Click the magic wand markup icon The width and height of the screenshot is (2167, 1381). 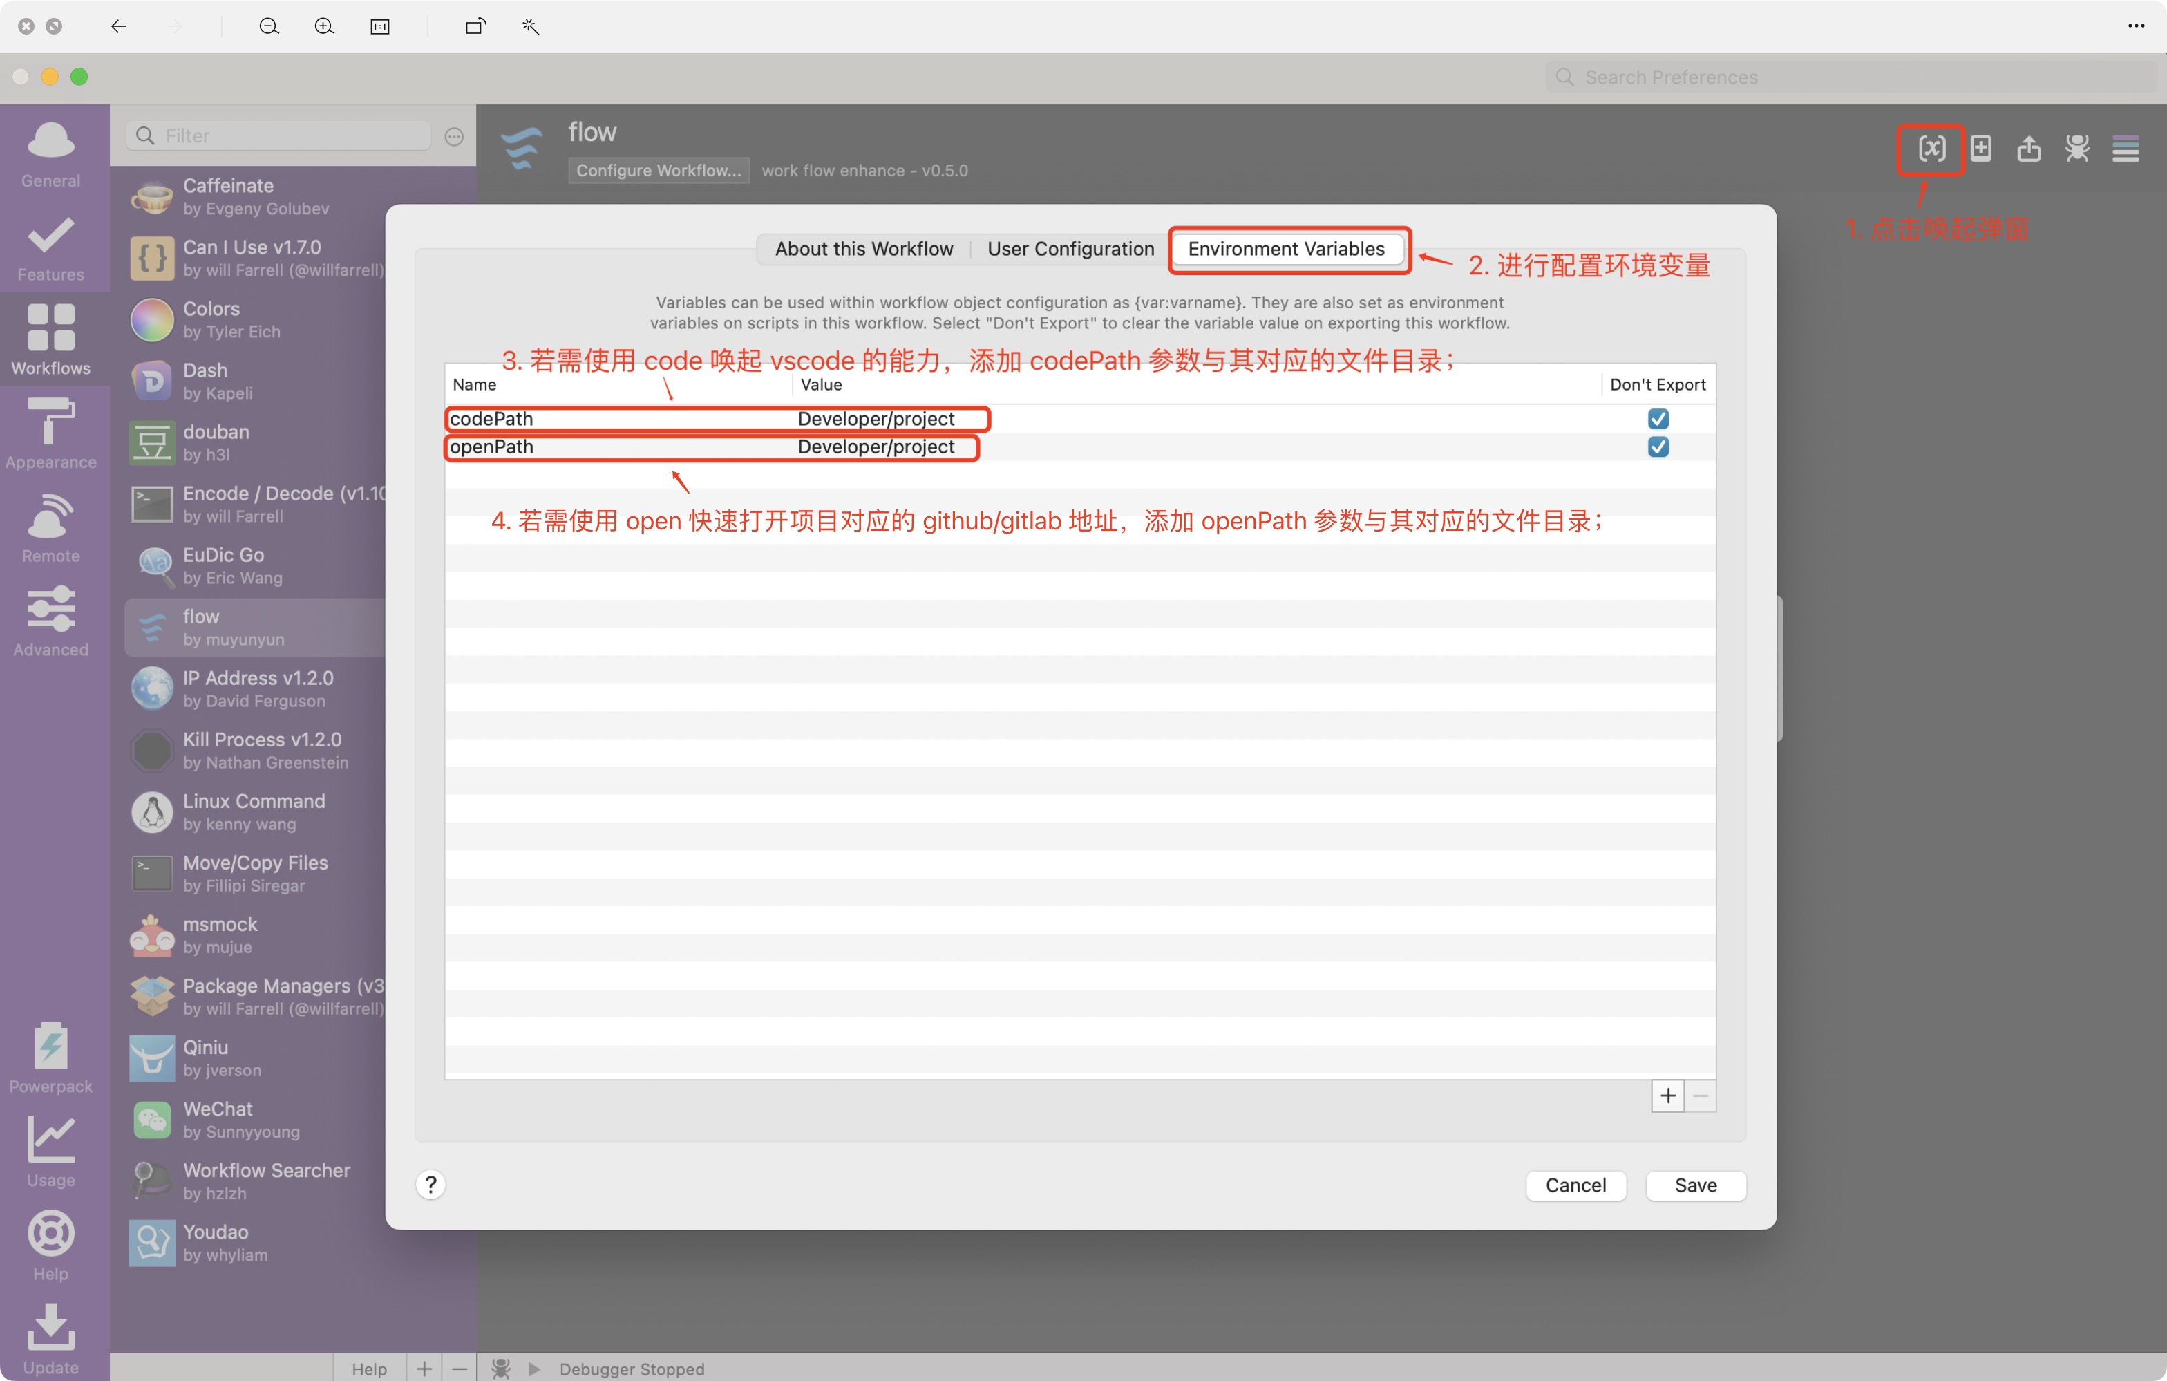530,26
